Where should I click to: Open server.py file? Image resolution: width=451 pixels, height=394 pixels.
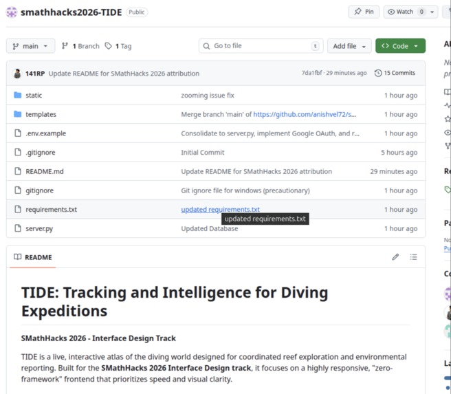39,229
